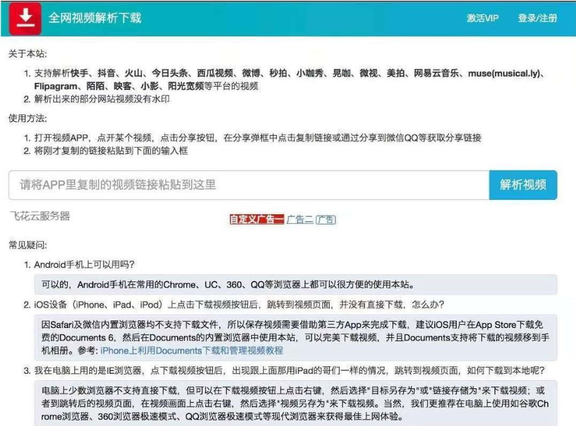576x426 pixels.
Task: Click the step 将刚才复制的链接粘贴到下面的输入框
Action: 111,151
